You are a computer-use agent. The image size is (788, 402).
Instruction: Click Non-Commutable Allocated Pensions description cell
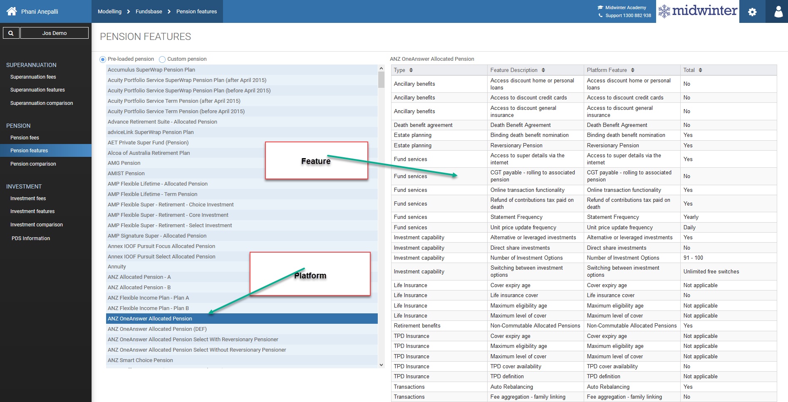click(x=535, y=326)
